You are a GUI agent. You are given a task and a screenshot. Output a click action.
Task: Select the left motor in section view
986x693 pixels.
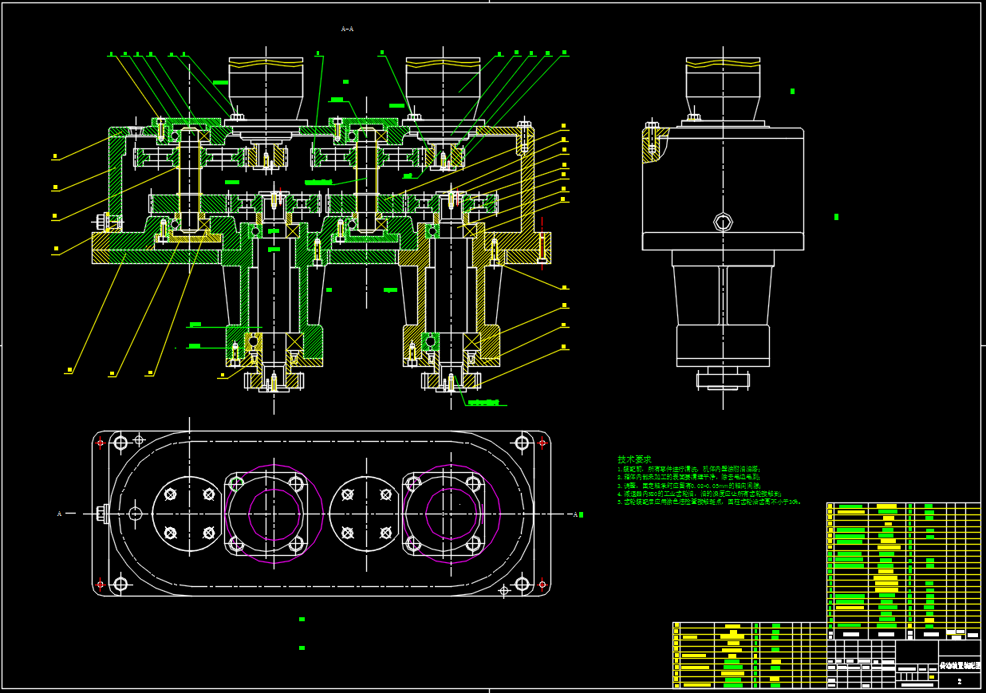(x=266, y=88)
